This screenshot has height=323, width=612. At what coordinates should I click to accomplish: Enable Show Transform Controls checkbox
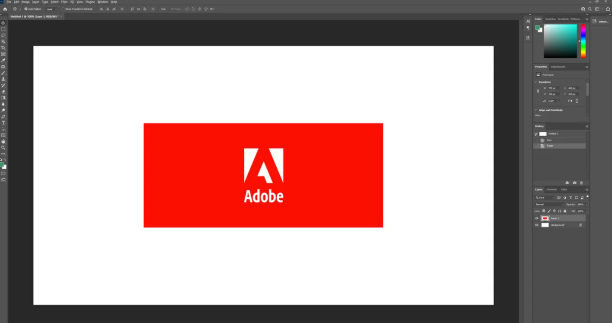coord(63,9)
